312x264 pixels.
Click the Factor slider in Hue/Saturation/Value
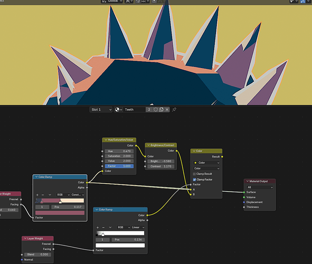click(x=119, y=166)
